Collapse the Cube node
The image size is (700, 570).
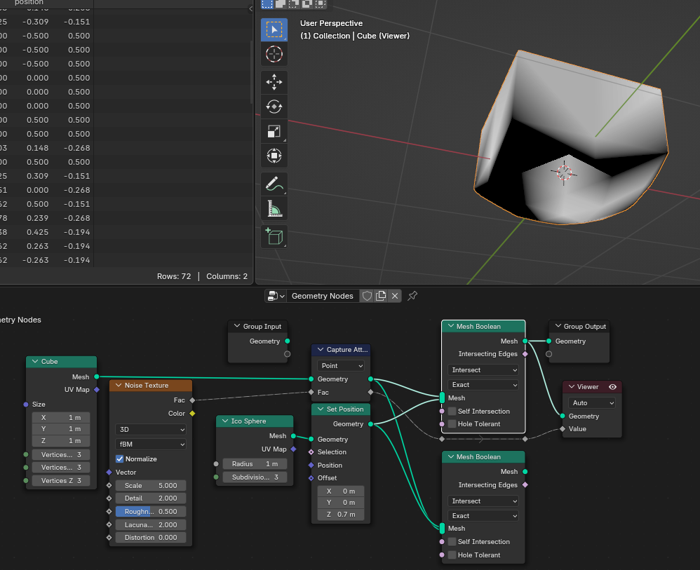coord(35,362)
